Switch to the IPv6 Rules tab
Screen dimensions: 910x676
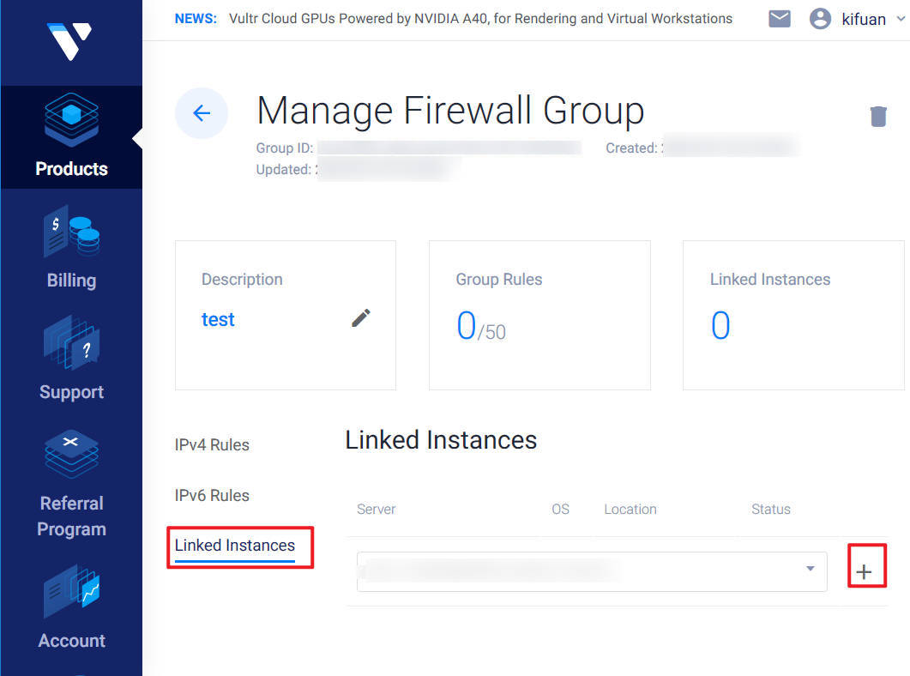(x=211, y=495)
